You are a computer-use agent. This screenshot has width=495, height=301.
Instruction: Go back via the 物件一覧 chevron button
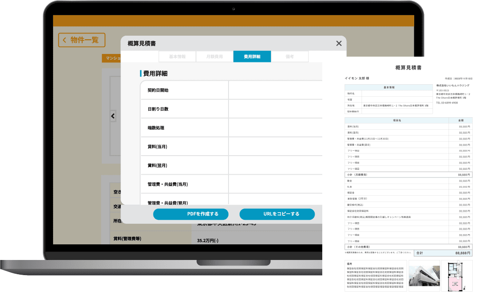[x=81, y=40]
